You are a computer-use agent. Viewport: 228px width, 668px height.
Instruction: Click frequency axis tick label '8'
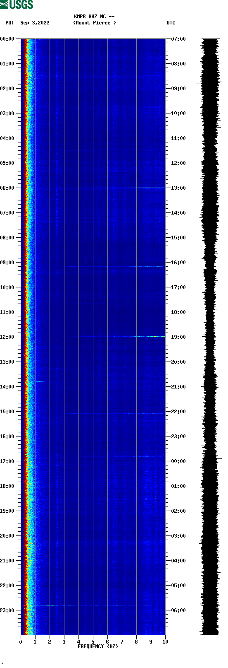(136, 642)
